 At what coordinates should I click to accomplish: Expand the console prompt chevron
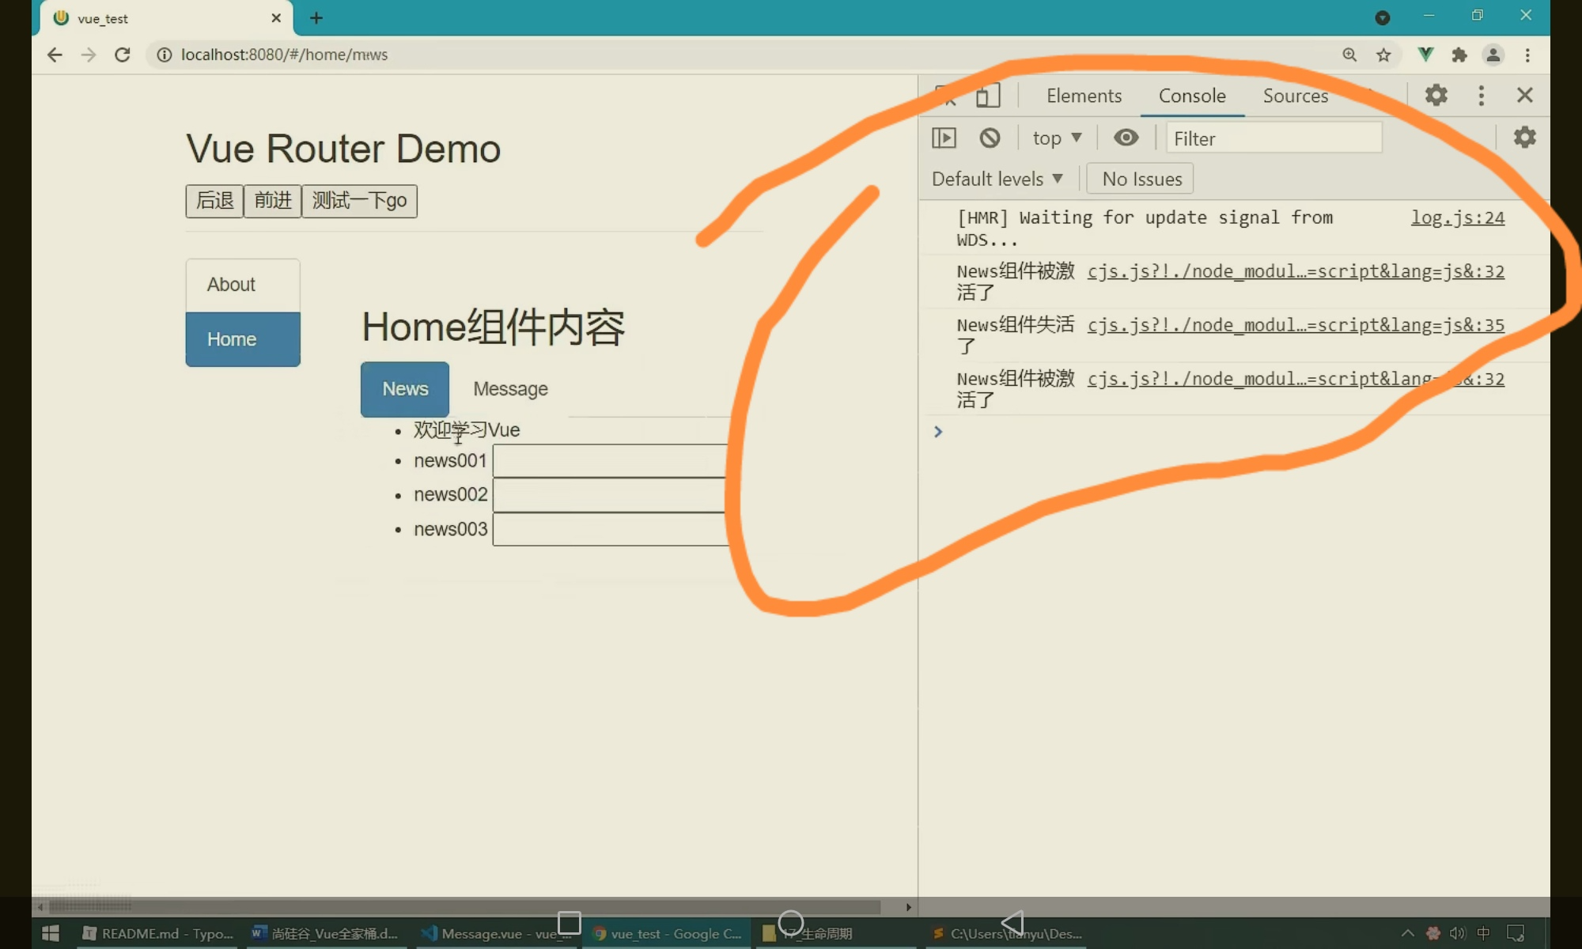(938, 432)
